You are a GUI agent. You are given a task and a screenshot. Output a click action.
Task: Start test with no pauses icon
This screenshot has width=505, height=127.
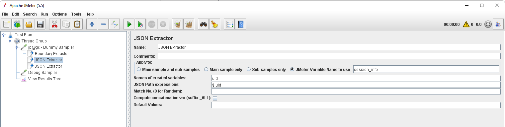[140, 24]
